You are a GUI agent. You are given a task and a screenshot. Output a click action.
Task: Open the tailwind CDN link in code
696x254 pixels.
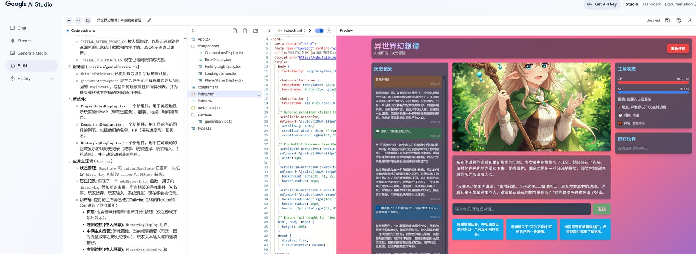318,58
